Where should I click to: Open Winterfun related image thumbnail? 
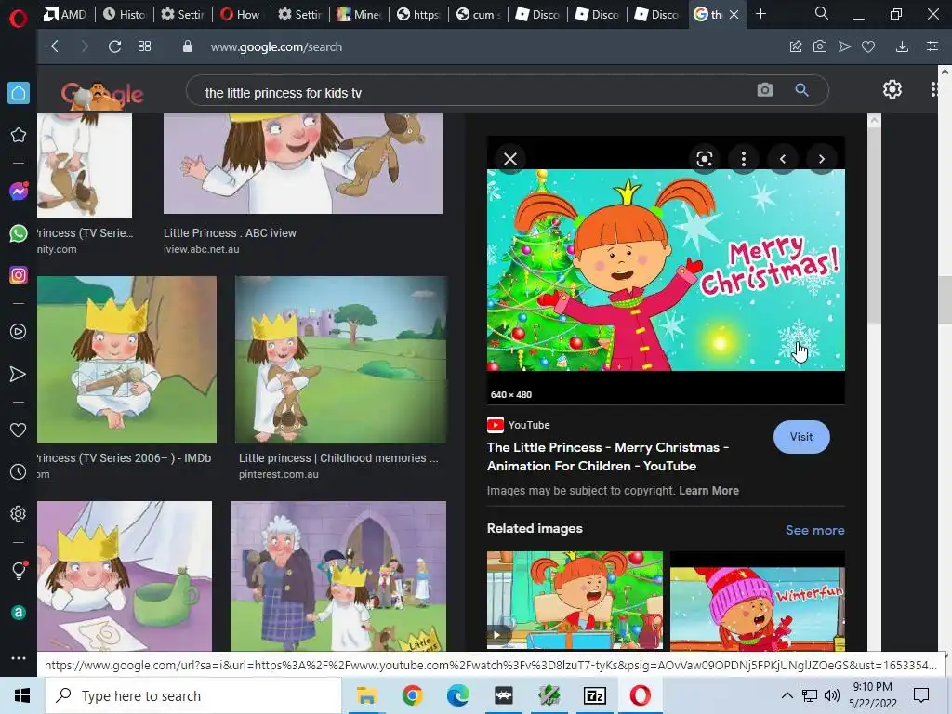pos(757,602)
